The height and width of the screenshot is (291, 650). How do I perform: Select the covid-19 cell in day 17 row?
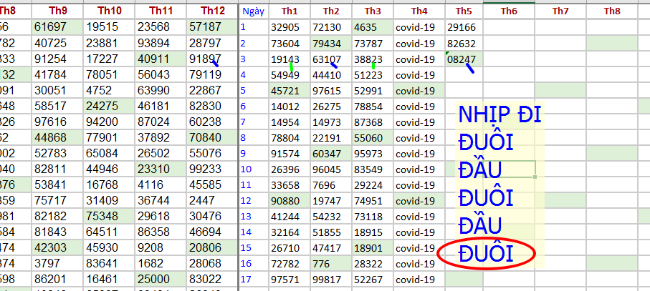pos(419,280)
